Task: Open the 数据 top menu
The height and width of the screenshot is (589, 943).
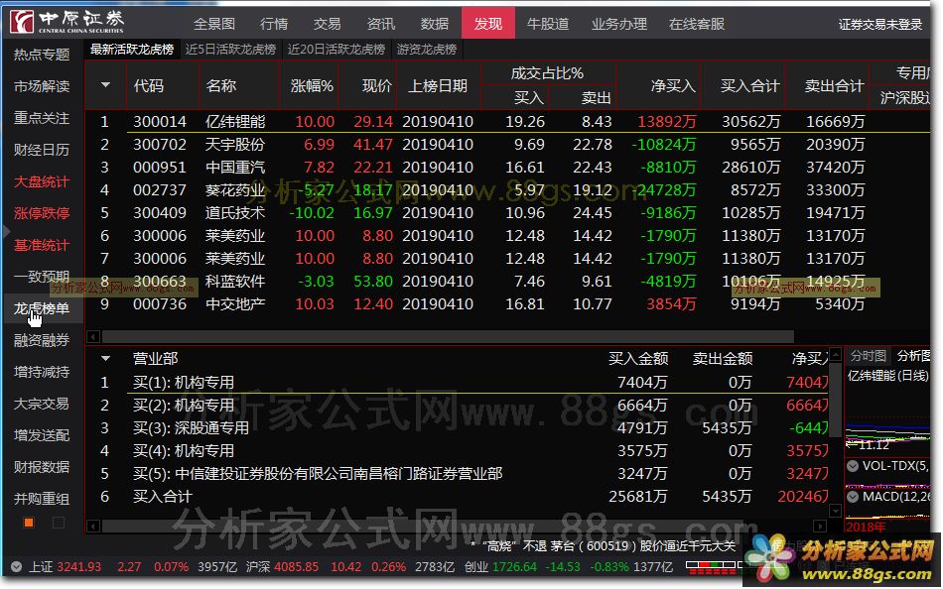Action: (x=434, y=24)
